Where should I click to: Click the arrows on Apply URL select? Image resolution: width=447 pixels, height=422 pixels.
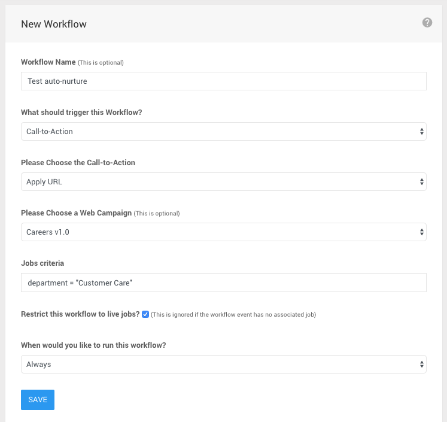point(422,181)
